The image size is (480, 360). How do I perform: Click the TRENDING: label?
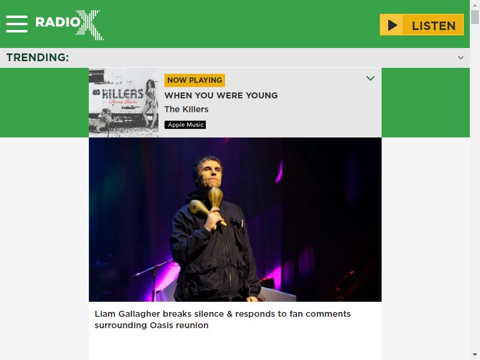click(38, 57)
